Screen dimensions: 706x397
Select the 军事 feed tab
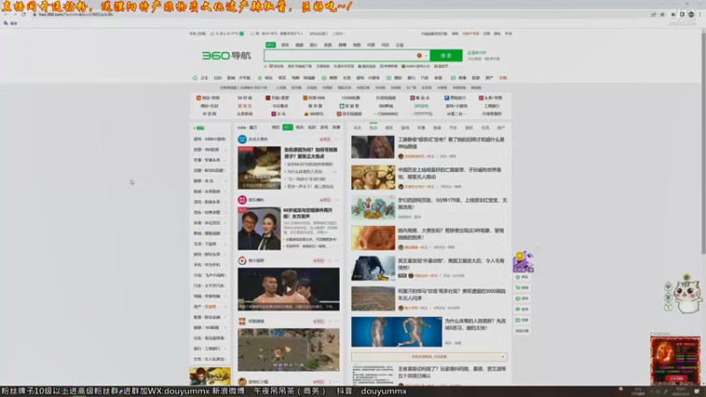421,128
